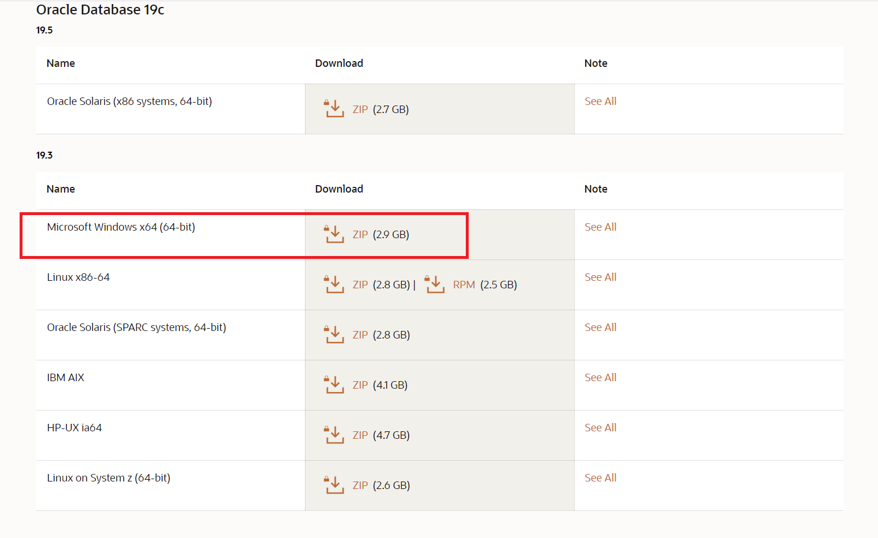Download the HP-UX ia64 ZIP link (4.7 GB)
Image resolution: width=878 pixels, height=538 pixels.
360,435
